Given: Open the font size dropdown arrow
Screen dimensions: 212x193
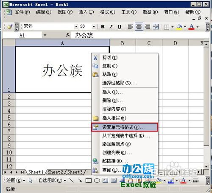Looking at the screenshot, I should pos(94,26).
